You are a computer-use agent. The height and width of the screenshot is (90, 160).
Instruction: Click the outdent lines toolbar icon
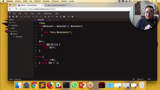click(45, 16)
